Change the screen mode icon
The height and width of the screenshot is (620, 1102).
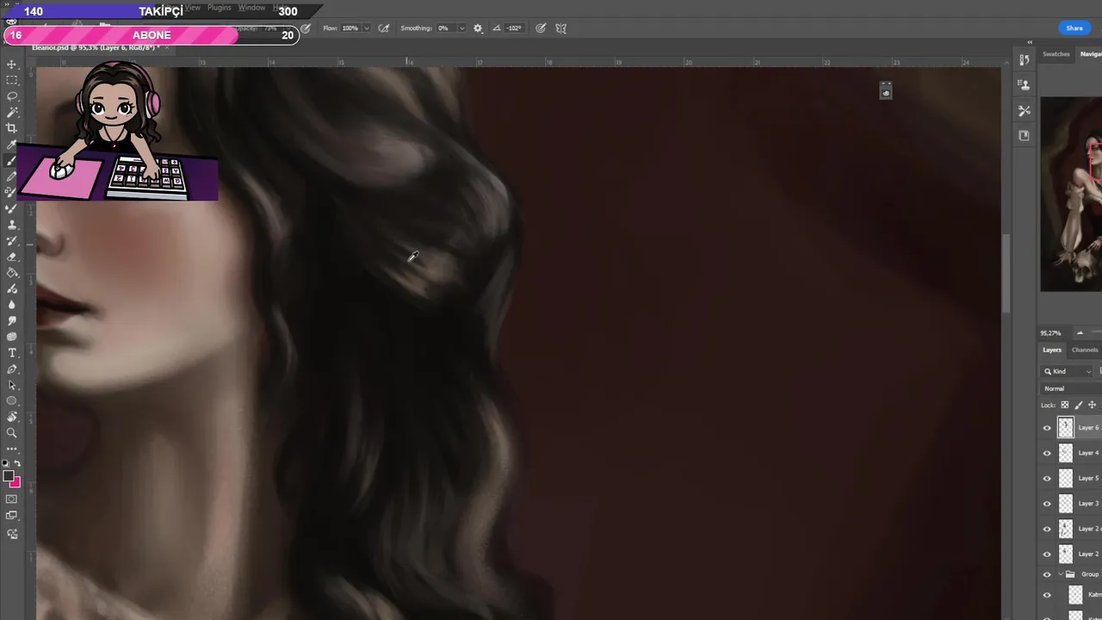point(12,516)
